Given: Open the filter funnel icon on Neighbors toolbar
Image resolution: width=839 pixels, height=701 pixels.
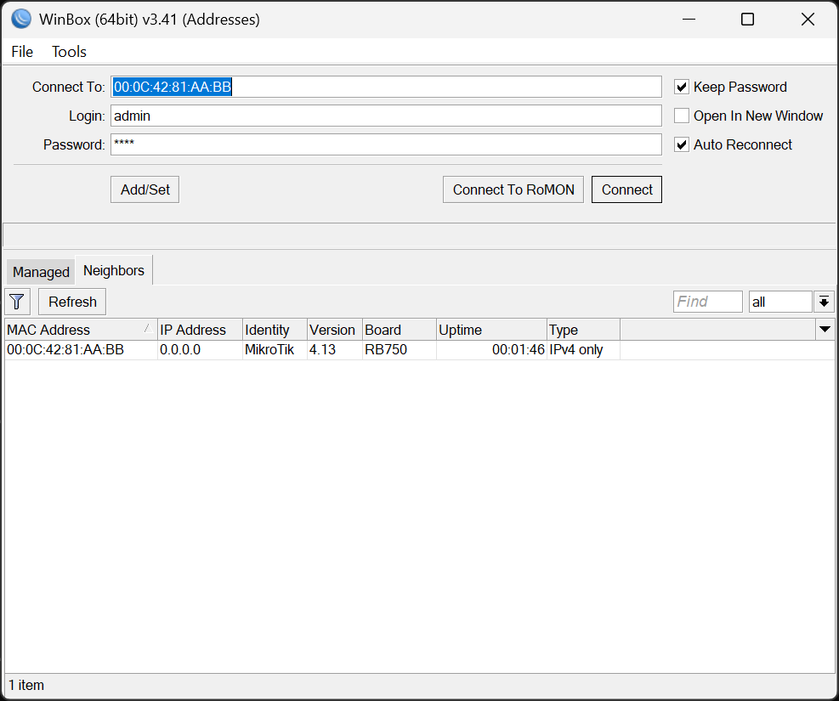Looking at the screenshot, I should (17, 301).
